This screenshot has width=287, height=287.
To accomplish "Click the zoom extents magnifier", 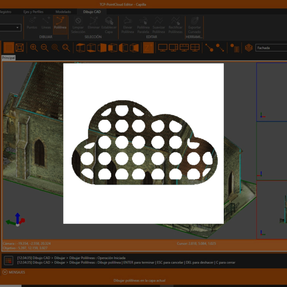I will click(x=66, y=48).
